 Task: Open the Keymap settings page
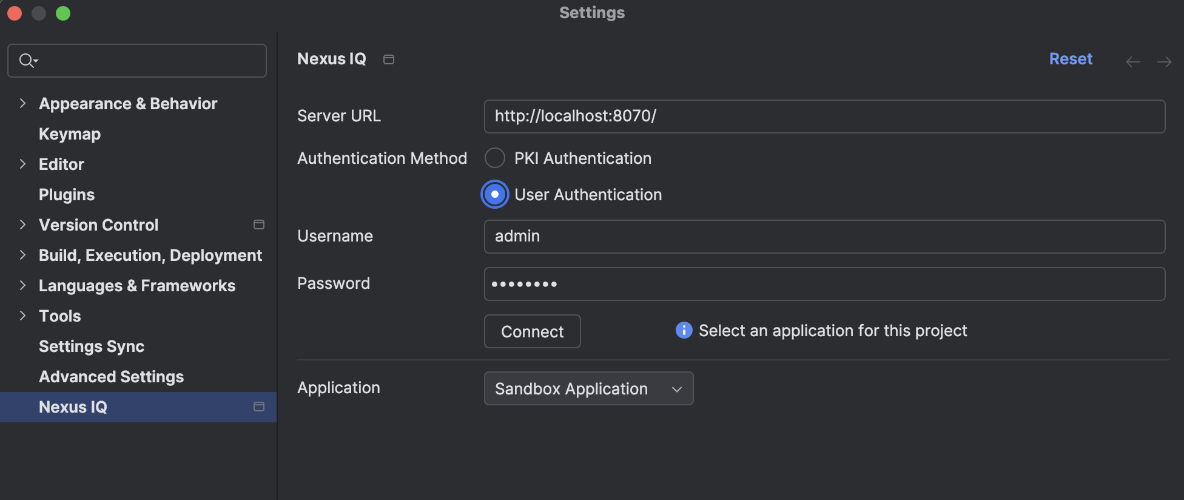coord(70,134)
